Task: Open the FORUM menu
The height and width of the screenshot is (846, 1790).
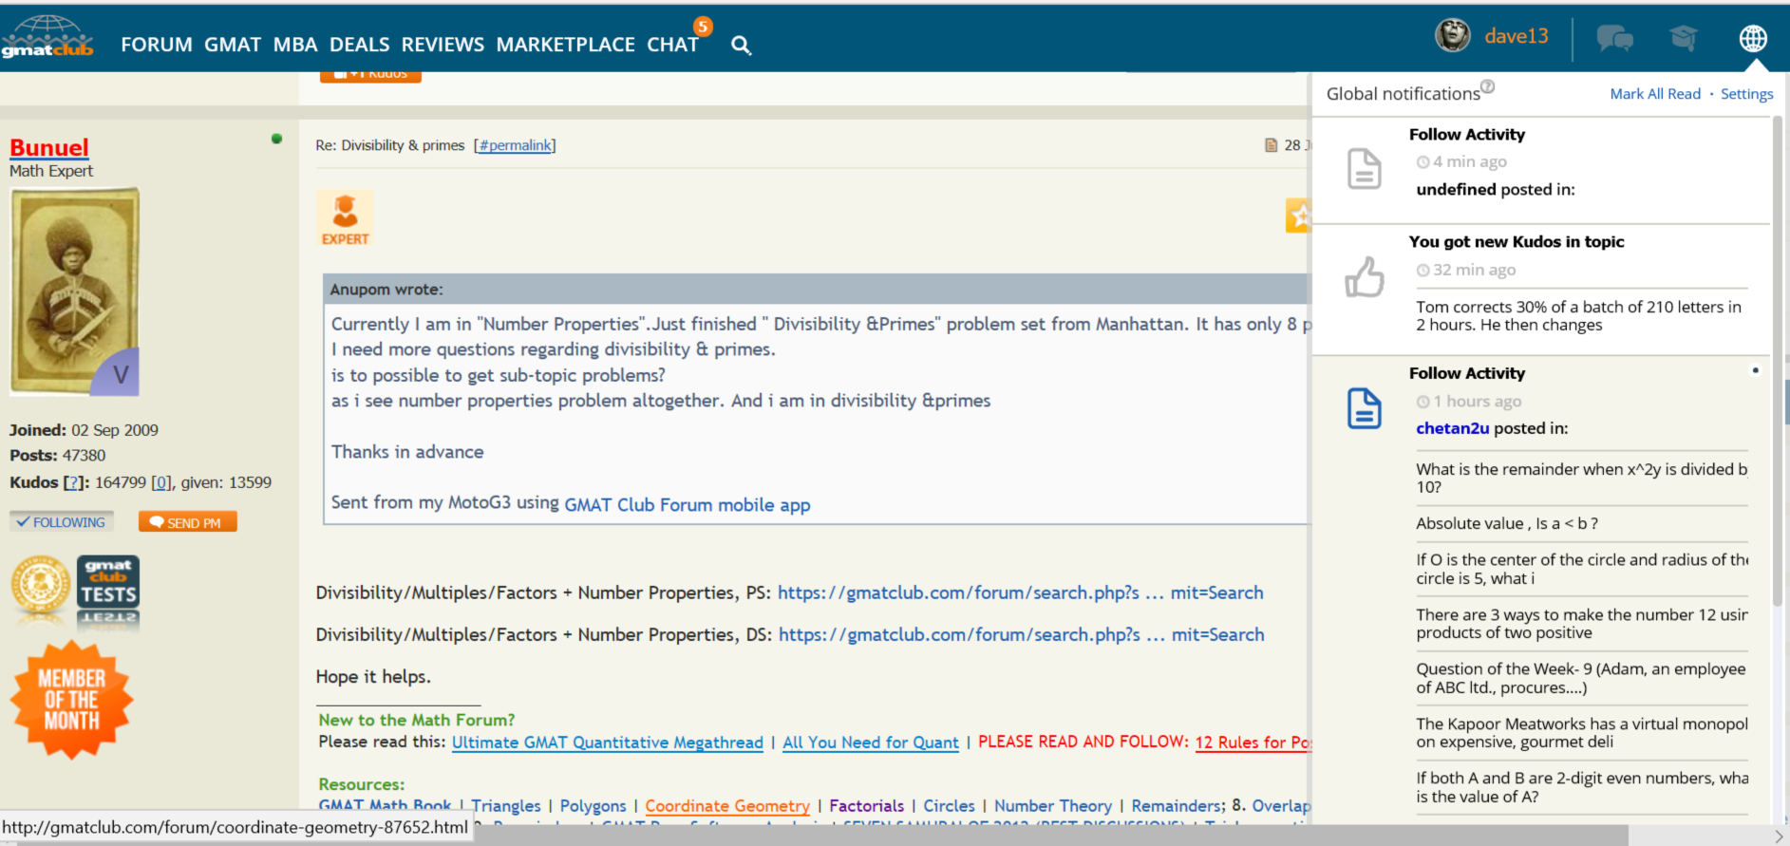Action: click(157, 45)
